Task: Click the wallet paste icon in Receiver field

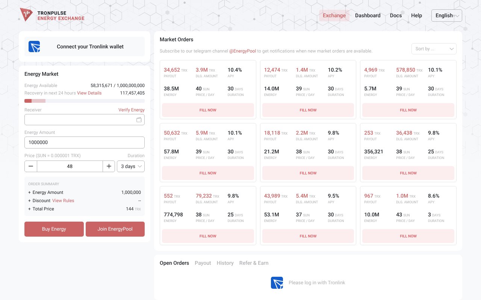Action: tap(139, 119)
